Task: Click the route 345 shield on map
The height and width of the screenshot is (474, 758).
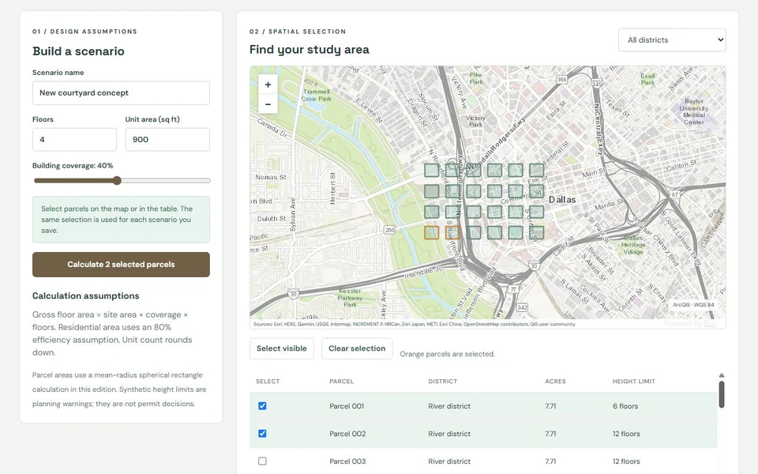Action: point(597,85)
